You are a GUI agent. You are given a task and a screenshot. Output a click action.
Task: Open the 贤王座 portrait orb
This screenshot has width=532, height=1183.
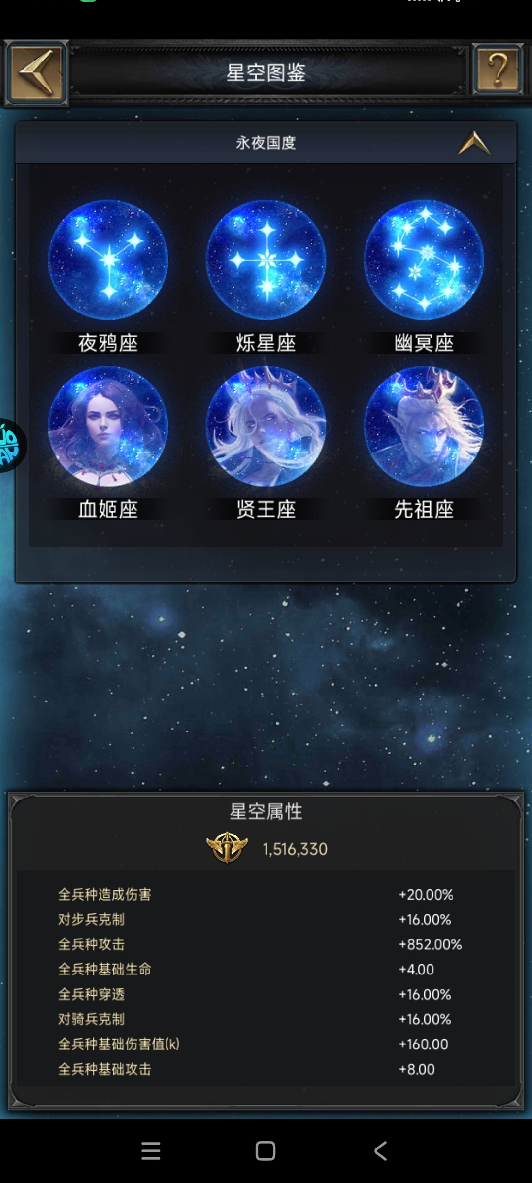pyautogui.click(x=266, y=426)
